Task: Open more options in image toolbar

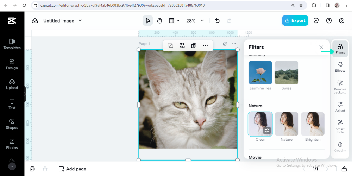Action: [x=205, y=45]
